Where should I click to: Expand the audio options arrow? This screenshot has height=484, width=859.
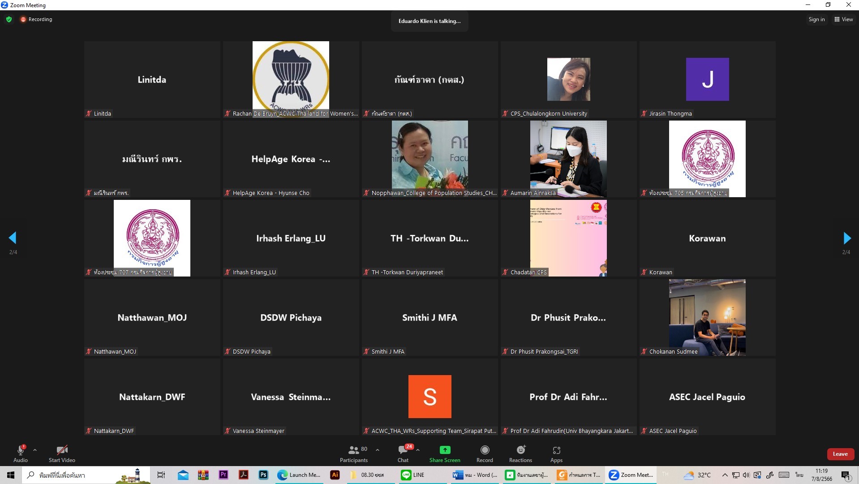(x=35, y=450)
